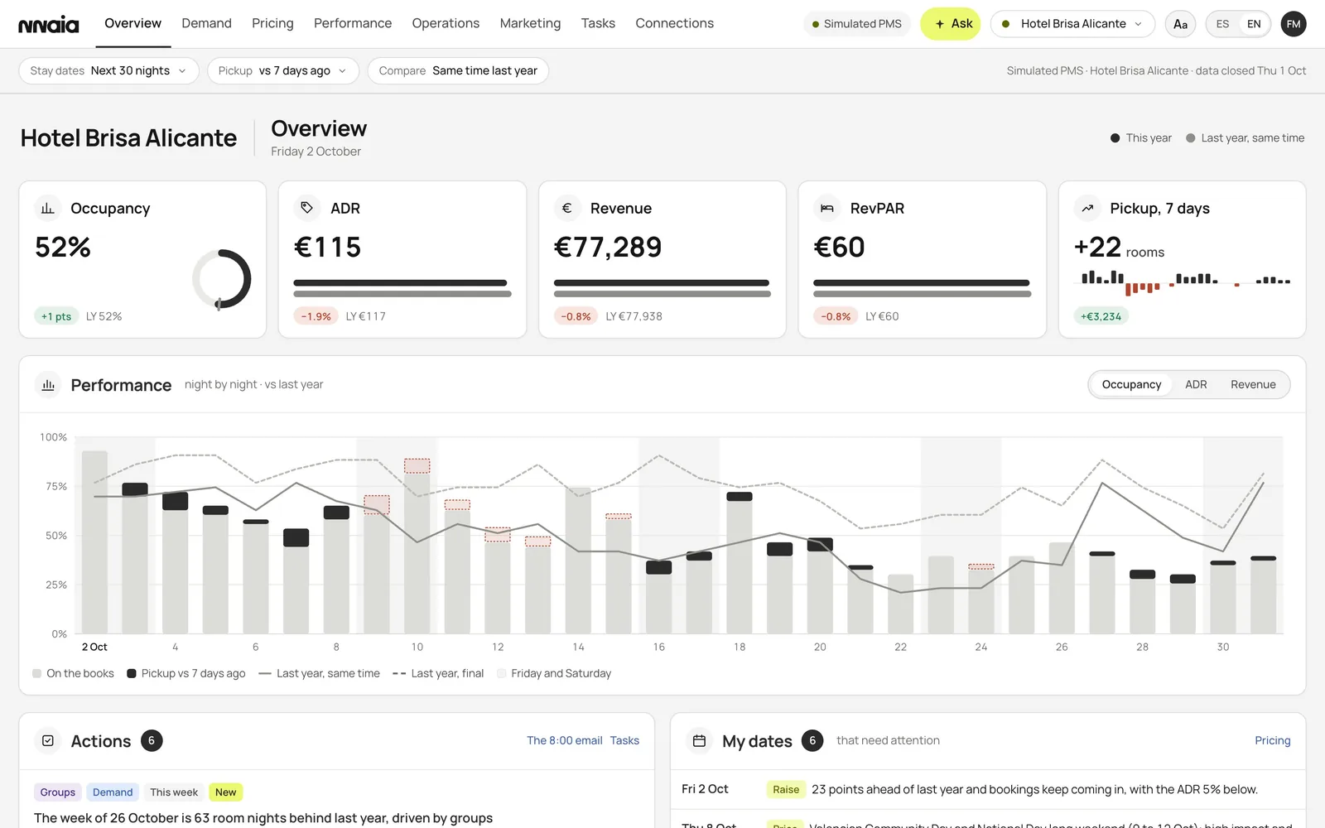This screenshot has width=1325, height=828.
Task: Click the Actions checkbox icon
Action: (48, 741)
